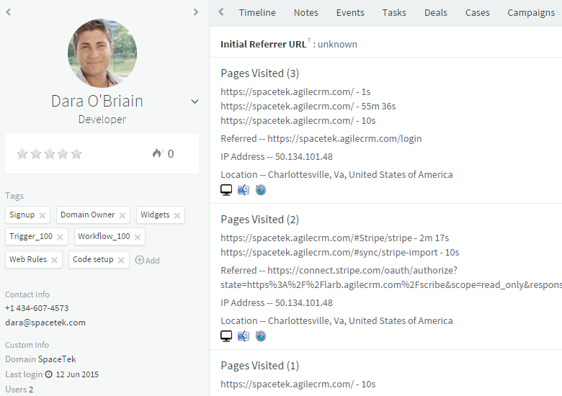Remove the Workflow_100 tag
This screenshot has height=396, width=562.
138,237
